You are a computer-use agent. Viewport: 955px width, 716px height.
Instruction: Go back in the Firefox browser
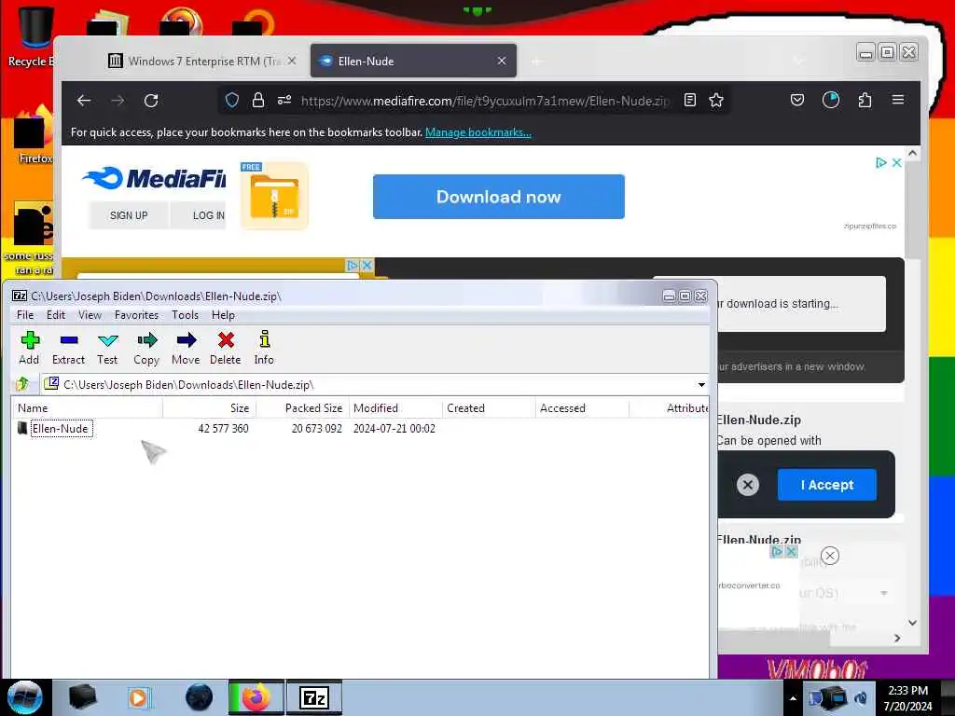pyautogui.click(x=84, y=101)
